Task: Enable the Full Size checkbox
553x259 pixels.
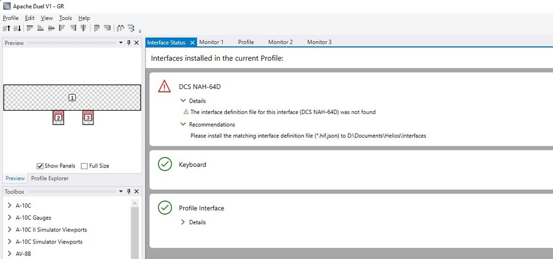Action: tap(84, 166)
